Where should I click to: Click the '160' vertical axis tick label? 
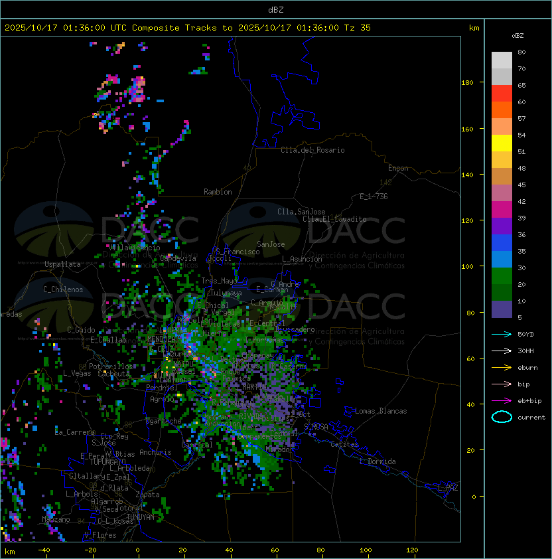[x=467, y=129]
